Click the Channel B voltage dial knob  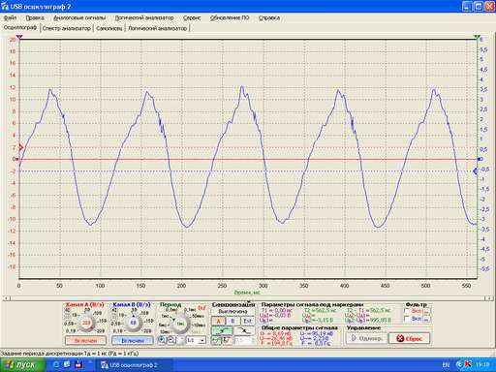click(133, 323)
